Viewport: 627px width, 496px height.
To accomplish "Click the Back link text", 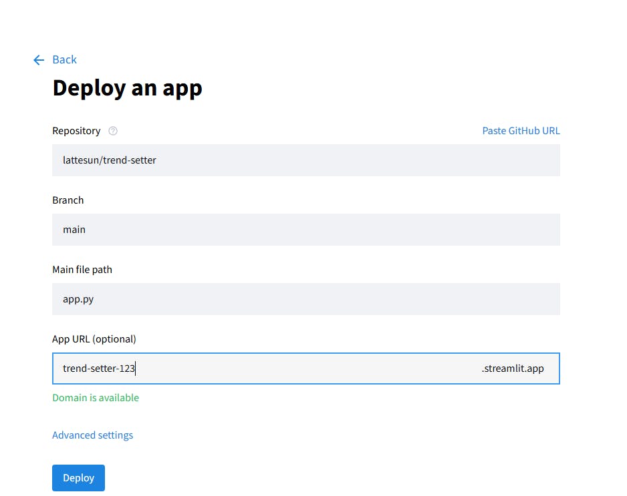I will click(65, 60).
